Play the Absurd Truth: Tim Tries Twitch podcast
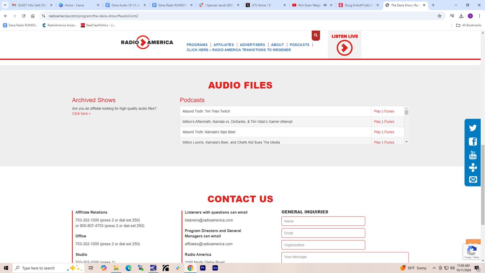This screenshot has width=485, height=273. click(x=377, y=111)
